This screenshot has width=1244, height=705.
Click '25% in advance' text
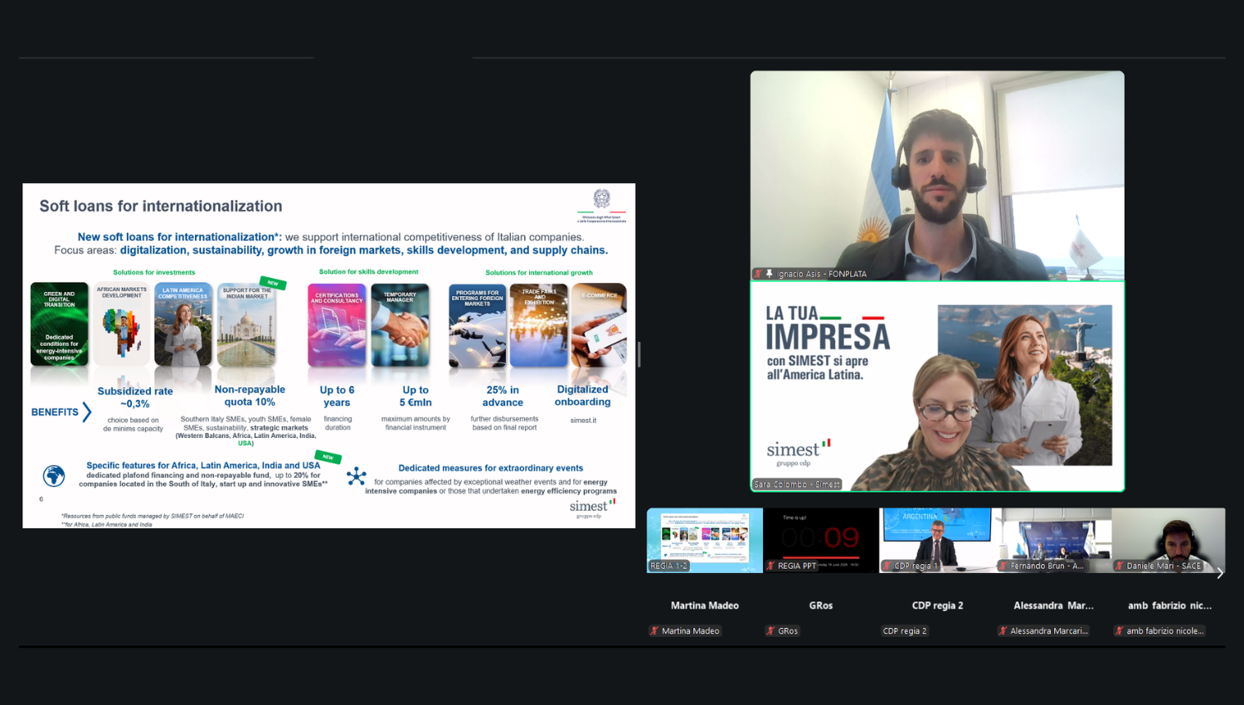tap(503, 396)
